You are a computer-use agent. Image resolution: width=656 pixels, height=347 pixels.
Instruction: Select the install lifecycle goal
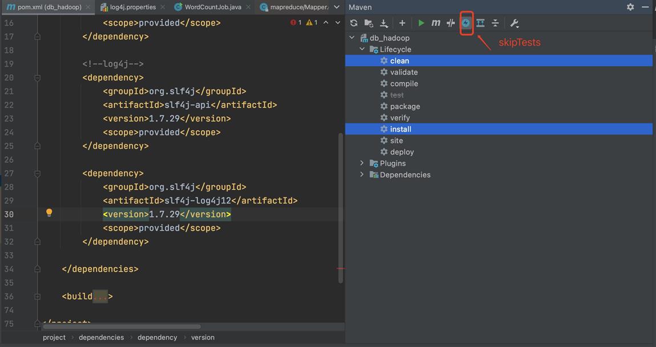click(x=499, y=129)
